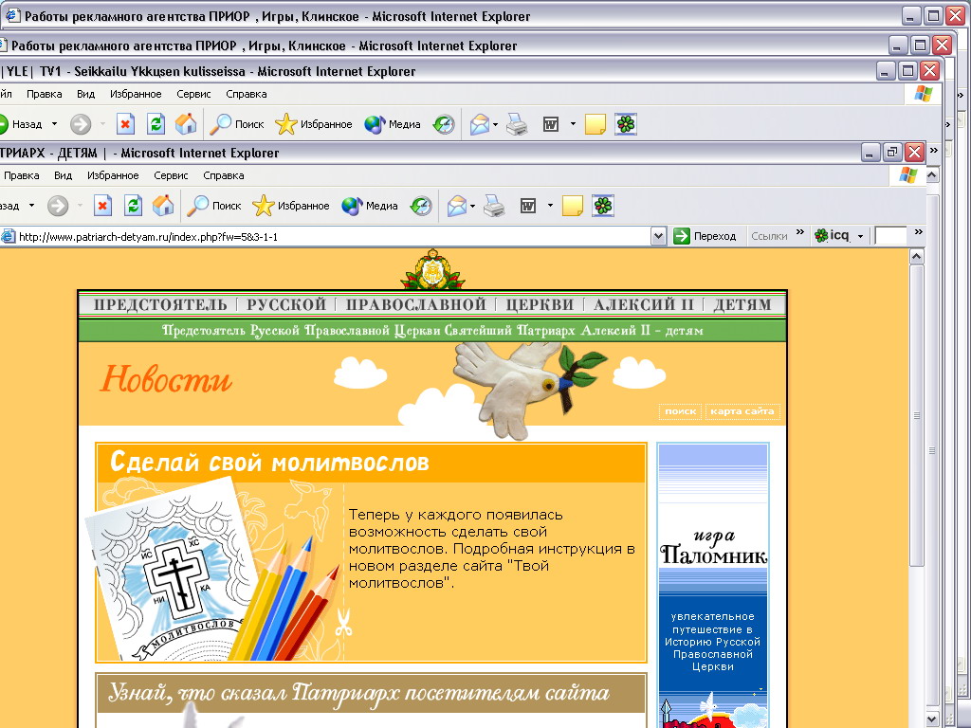
Task: Expand Ссылки links chevron
Action: click(799, 233)
